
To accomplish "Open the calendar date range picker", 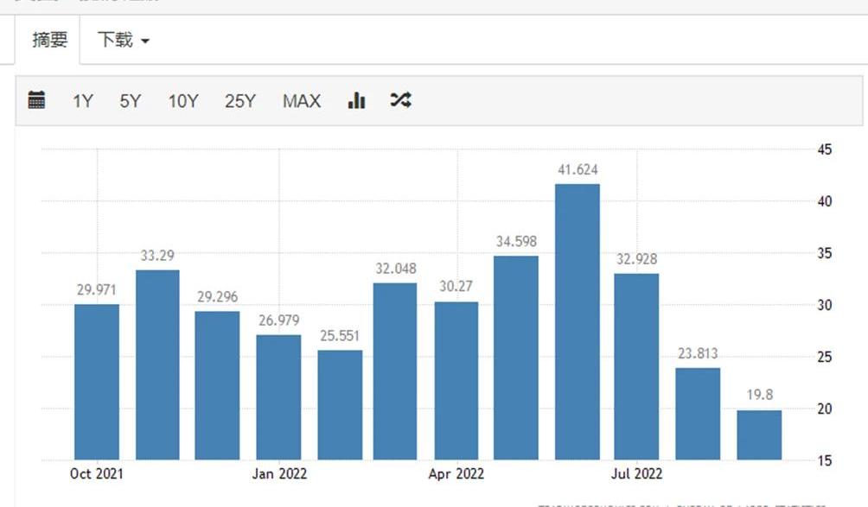I will (36, 100).
